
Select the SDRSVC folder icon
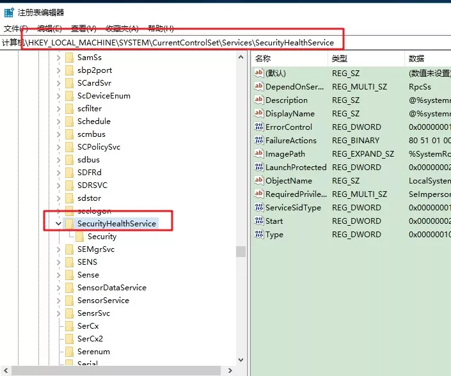point(69,185)
